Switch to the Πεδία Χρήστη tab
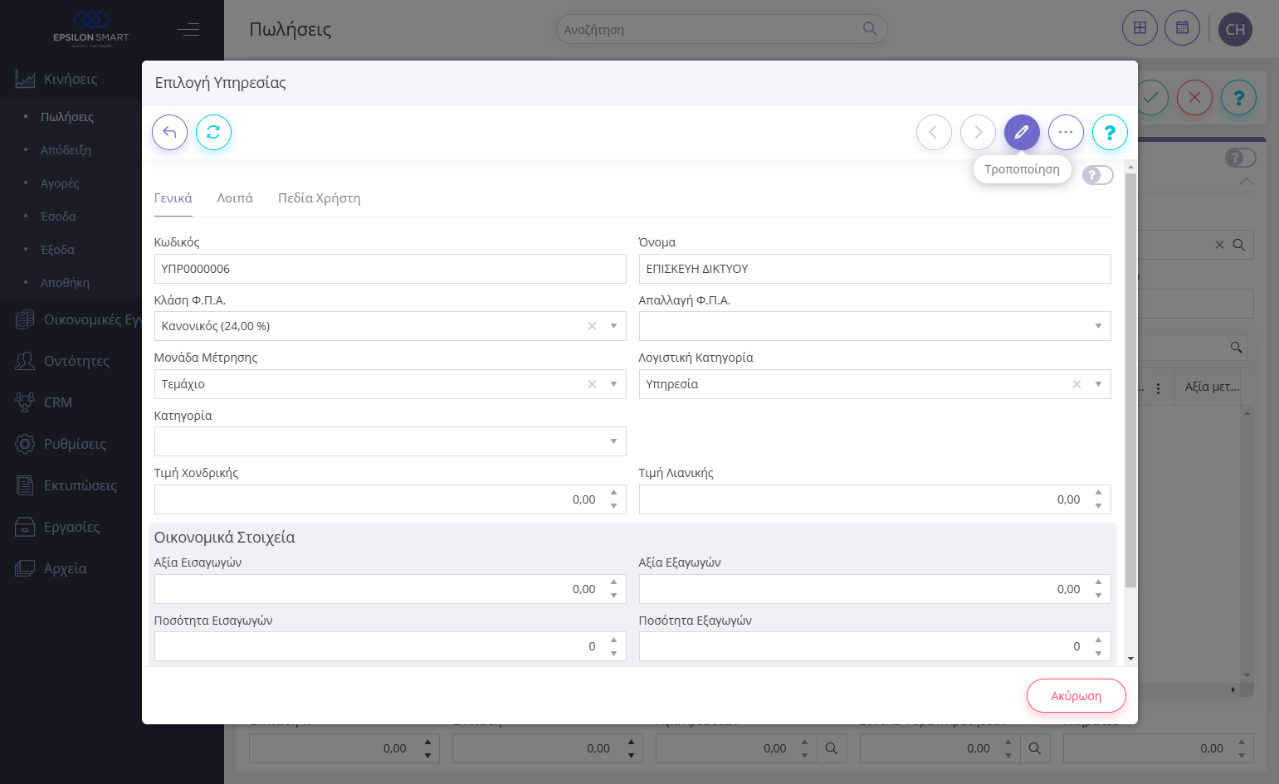1279x784 pixels. pyautogui.click(x=320, y=198)
